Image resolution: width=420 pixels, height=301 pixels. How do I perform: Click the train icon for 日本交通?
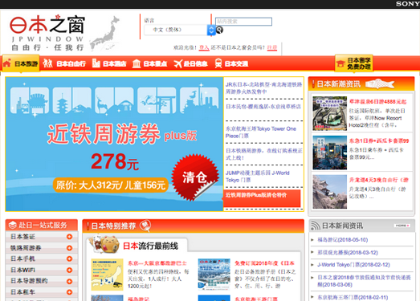click(x=218, y=63)
